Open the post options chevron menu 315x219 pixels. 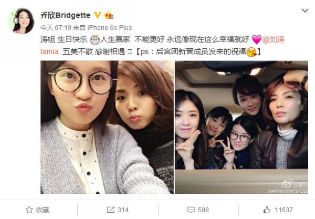tap(304, 11)
